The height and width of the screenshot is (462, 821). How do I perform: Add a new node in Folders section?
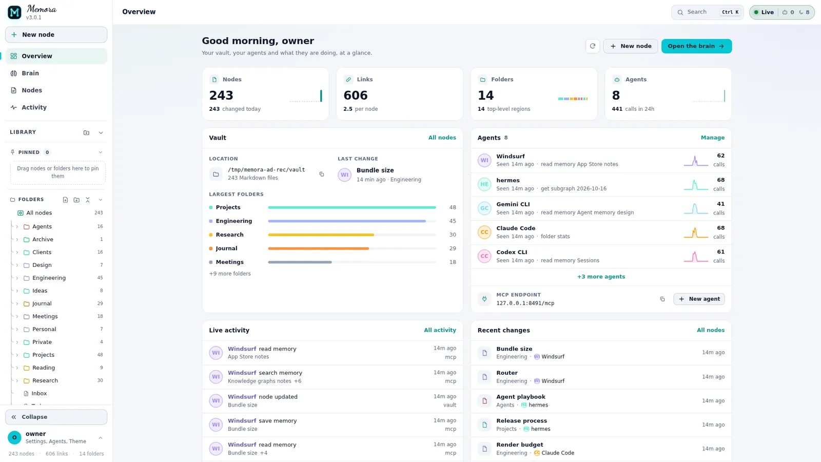[65, 200]
